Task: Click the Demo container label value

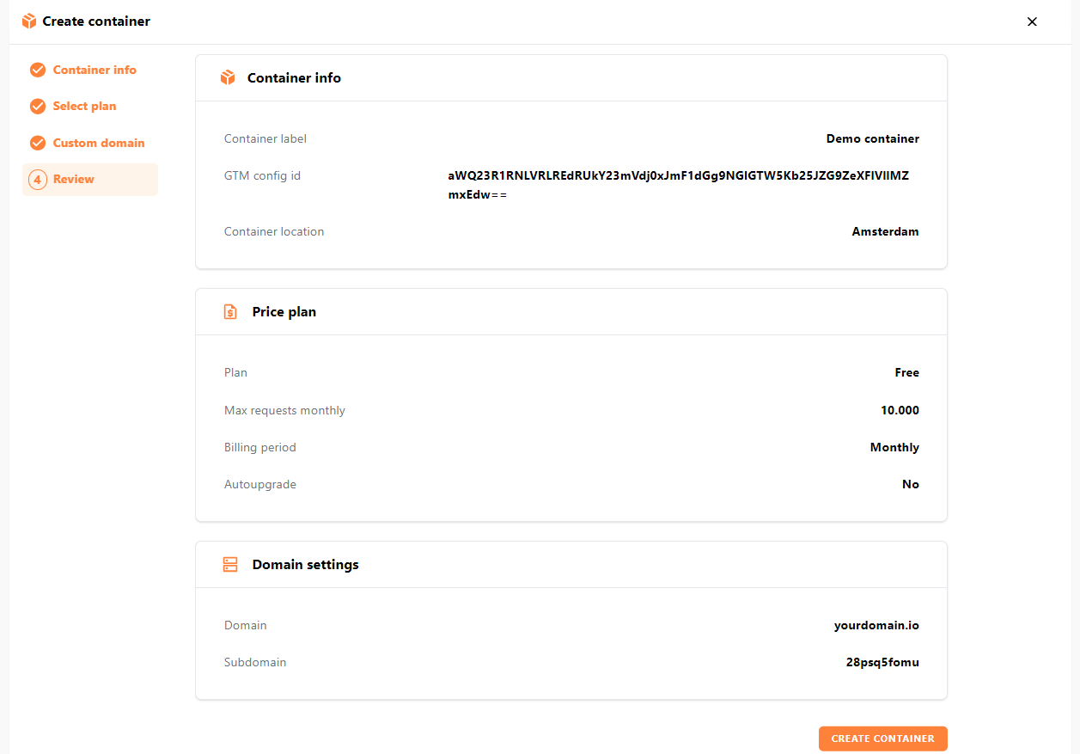Action: 872,139
